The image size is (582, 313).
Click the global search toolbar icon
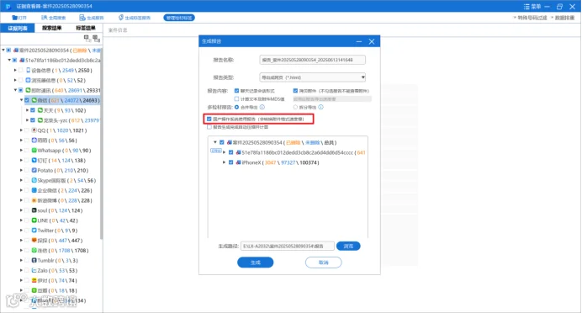(x=44, y=18)
